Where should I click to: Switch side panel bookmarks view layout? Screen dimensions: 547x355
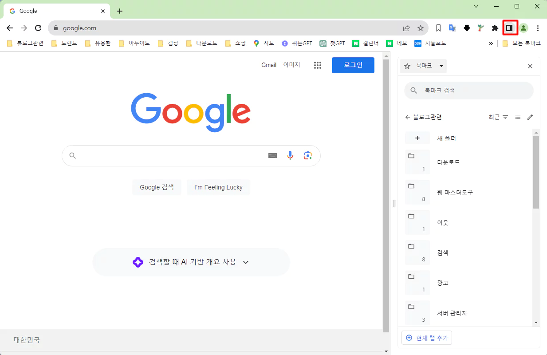(x=518, y=117)
